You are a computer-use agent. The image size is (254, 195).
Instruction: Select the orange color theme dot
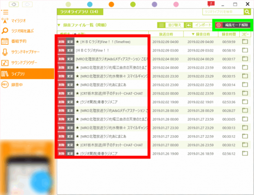pyautogui.click(x=111, y=4)
